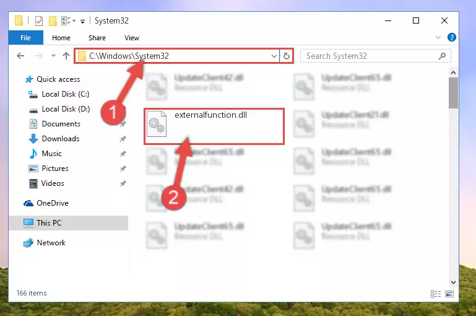476x316 pixels.
Task: Click the Pictures pin icon
Action: (x=123, y=169)
